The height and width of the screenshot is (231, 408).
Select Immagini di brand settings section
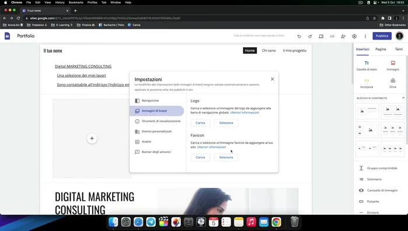(157, 111)
